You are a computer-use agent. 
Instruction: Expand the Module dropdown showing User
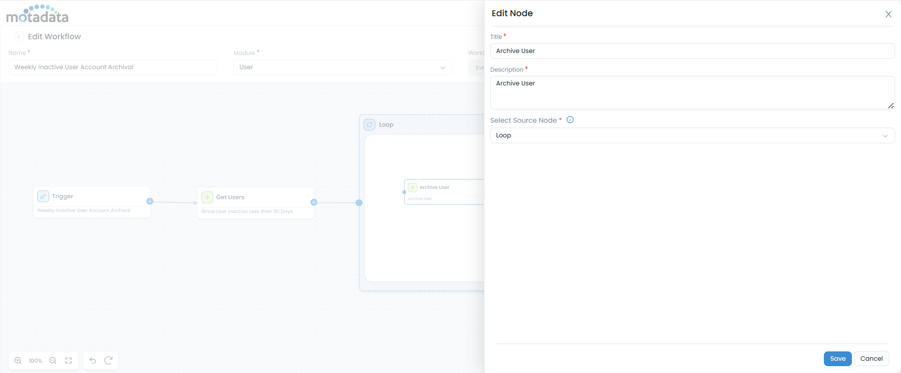click(342, 67)
